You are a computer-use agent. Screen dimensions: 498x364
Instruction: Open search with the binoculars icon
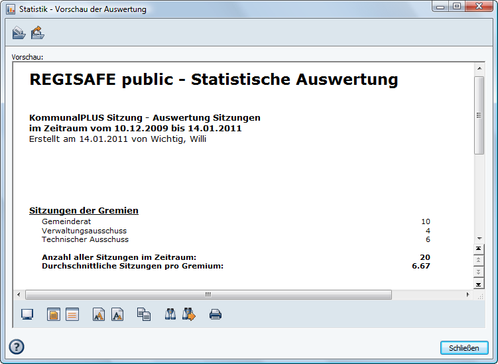(170, 314)
